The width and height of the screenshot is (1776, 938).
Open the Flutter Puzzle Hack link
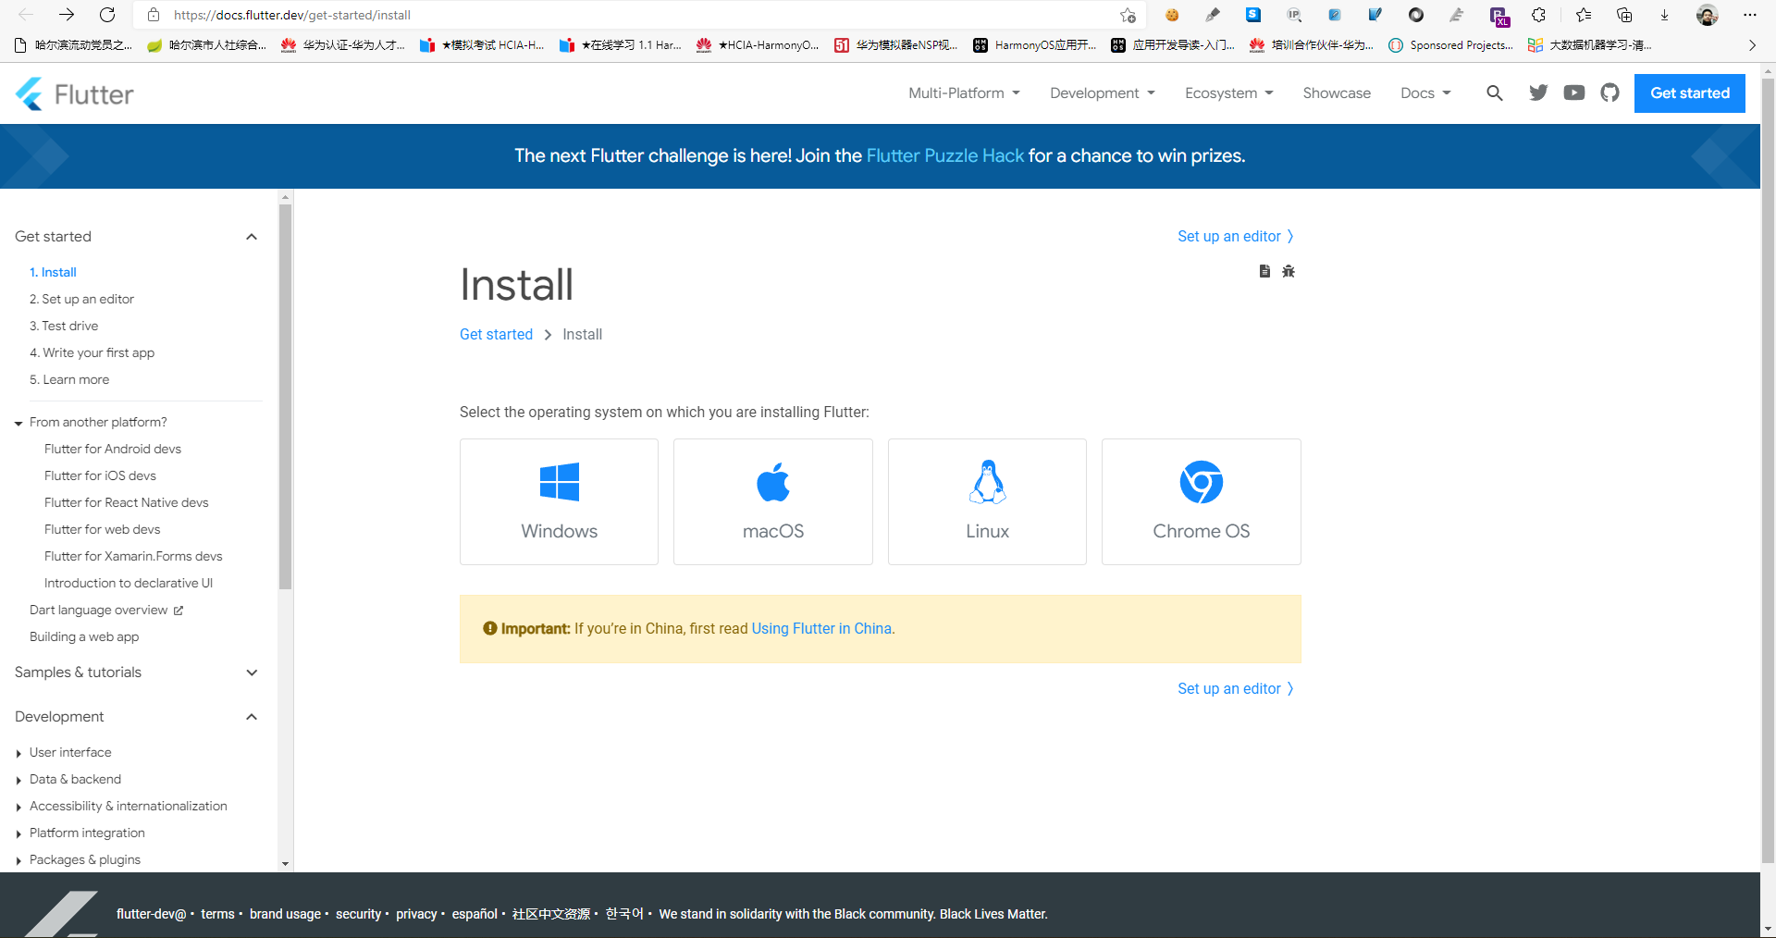pyautogui.click(x=945, y=155)
